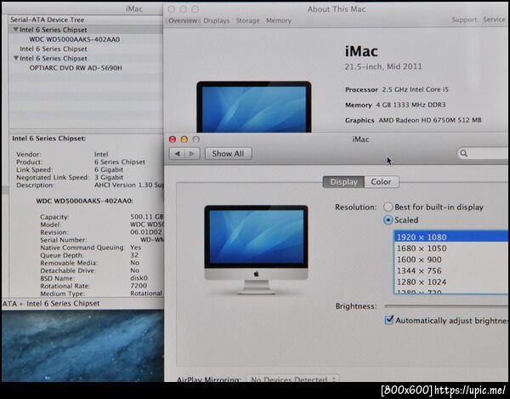The width and height of the screenshot is (510, 399).
Task: Click Show All button
Action: (x=228, y=154)
